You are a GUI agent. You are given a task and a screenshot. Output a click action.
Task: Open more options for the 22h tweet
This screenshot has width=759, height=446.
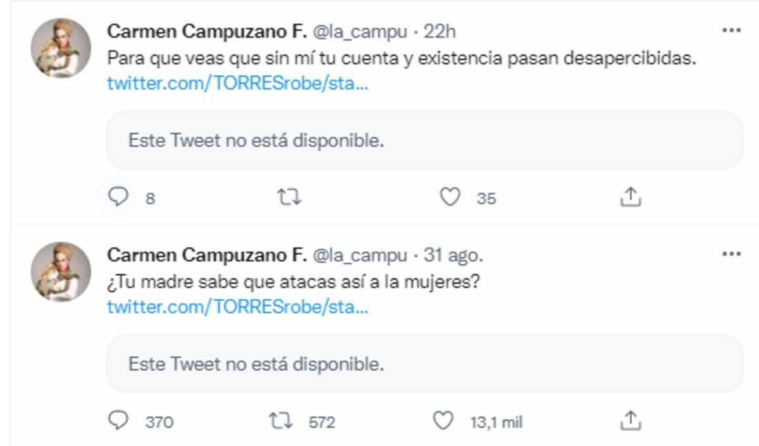click(x=731, y=30)
